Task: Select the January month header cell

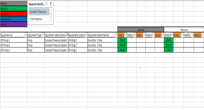Action: pos(141,30)
